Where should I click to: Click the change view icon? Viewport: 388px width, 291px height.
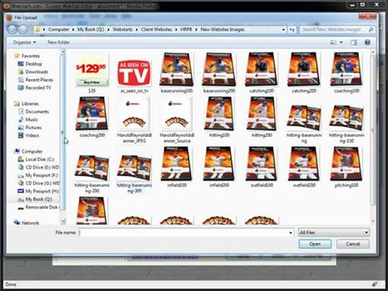(334, 42)
